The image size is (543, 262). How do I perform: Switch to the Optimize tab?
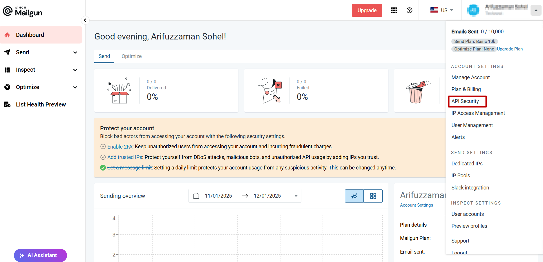tap(131, 56)
